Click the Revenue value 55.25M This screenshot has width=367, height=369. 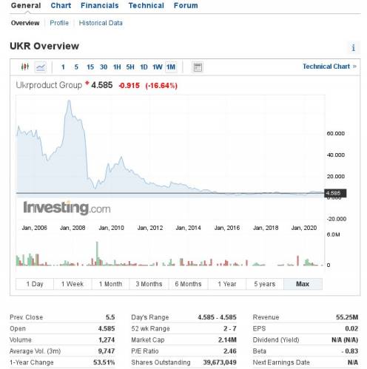347,317
